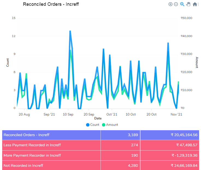Click the chart title Reconciled Orders - Increff

click(51, 4)
